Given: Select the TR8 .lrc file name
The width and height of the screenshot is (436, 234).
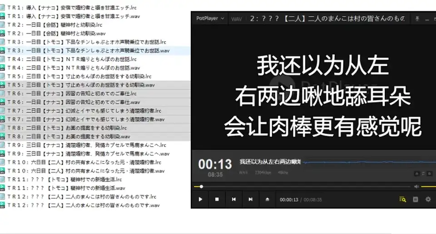Looking at the screenshot, I should click(67, 128).
